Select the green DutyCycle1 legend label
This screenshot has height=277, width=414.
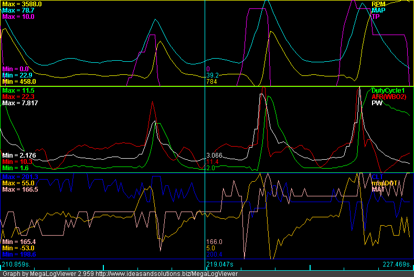[x=389, y=91]
